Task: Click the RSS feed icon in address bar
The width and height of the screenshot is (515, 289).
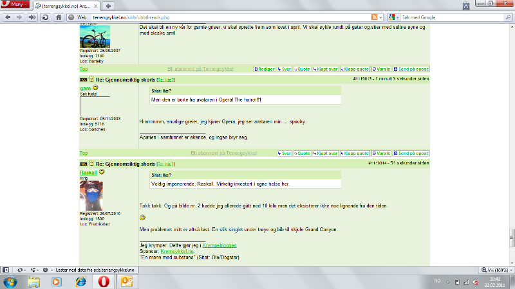Action: tap(374, 17)
